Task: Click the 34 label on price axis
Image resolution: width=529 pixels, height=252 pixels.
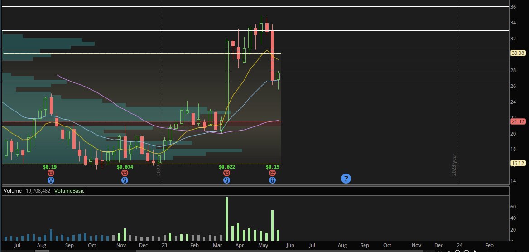Action: [x=513, y=23]
